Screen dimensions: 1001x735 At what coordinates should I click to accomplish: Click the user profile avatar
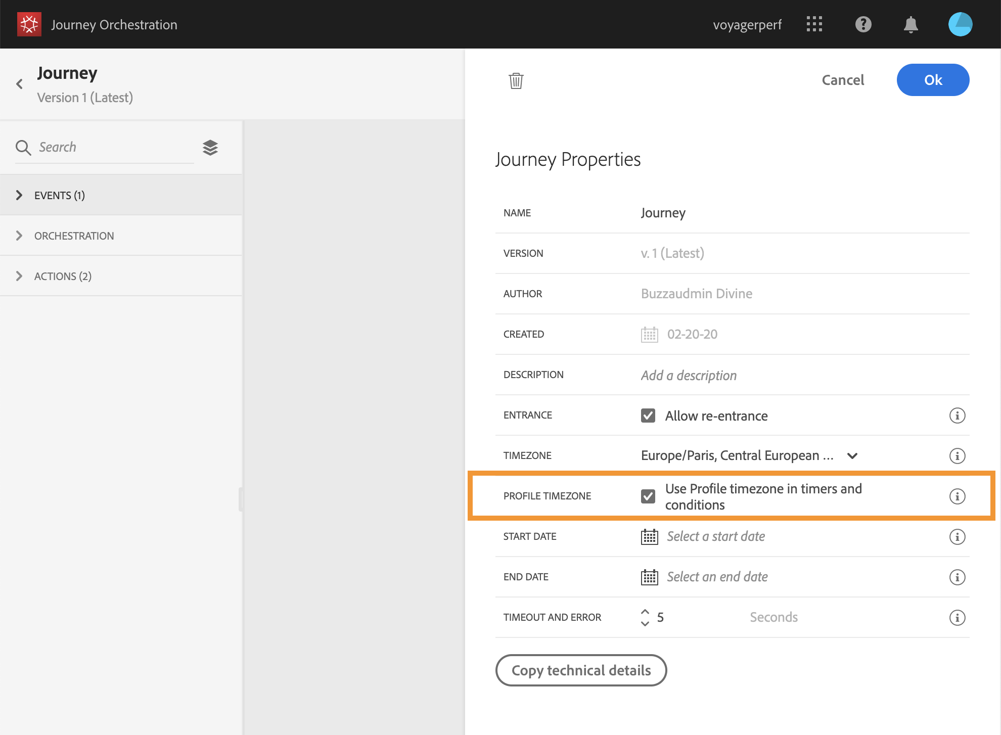pos(960,24)
